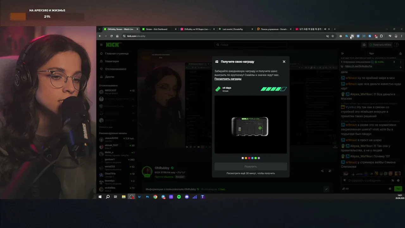Open the "Посмотреть награды" link
405x228 pixels.
tap(228, 79)
